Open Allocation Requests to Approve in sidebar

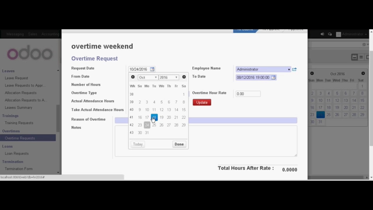pyautogui.click(x=26, y=100)
